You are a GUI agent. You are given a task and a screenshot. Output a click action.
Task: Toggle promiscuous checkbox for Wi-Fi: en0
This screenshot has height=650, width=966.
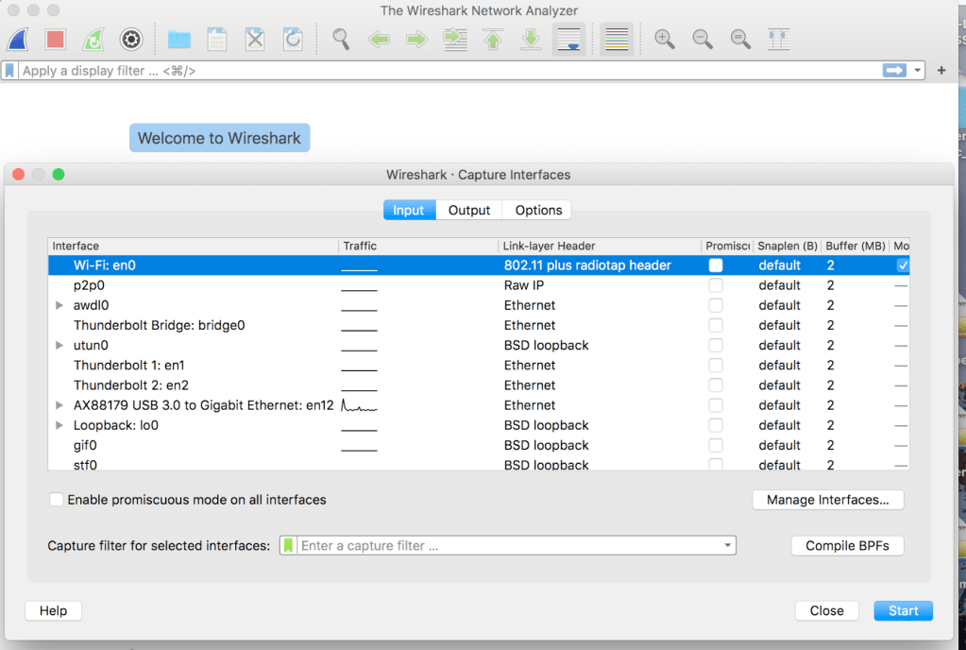(716, 265)
